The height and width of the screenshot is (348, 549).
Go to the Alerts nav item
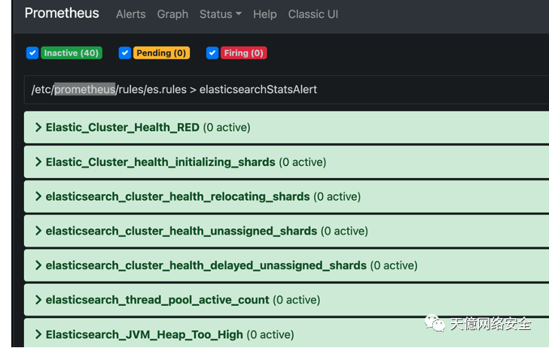coord(130,14)
